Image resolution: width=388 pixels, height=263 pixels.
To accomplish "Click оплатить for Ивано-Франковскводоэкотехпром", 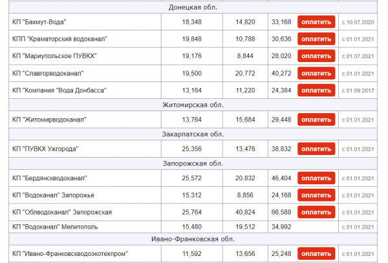I will (x=316, y=253).
